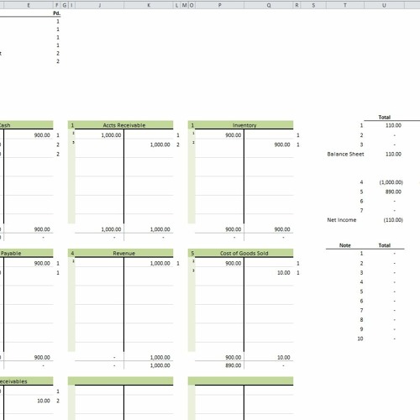Select Cost of Goods Sold header
Screen dimensions: 420x420
[244, 253]
